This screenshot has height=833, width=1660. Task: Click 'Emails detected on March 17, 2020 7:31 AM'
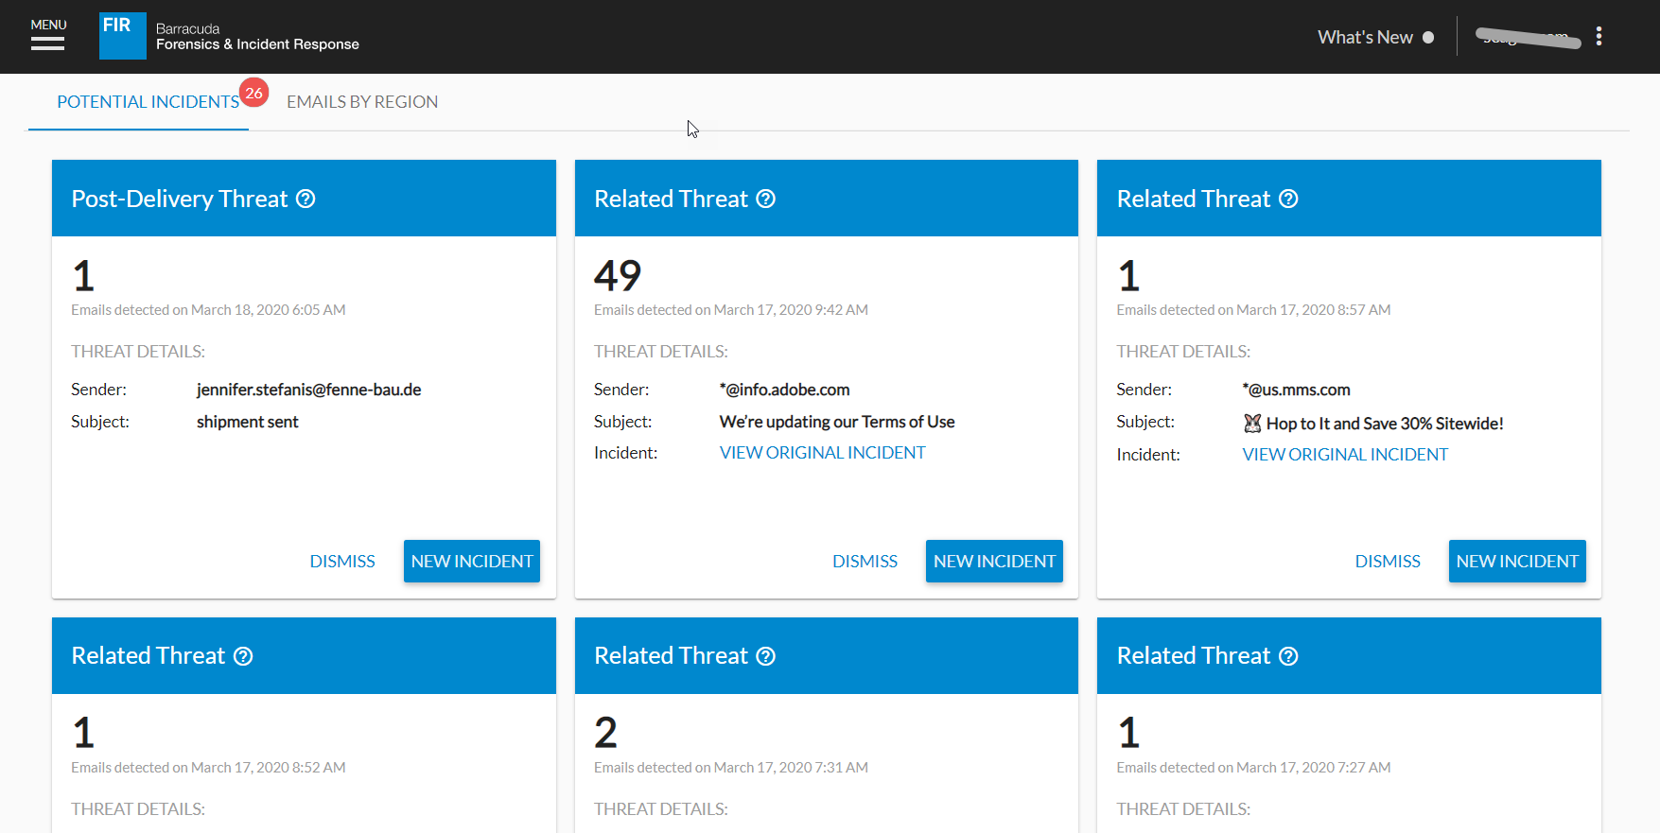[731, 768]
